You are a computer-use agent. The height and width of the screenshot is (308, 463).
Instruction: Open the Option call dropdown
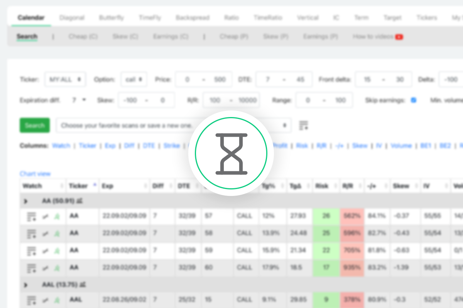[134, 79]
